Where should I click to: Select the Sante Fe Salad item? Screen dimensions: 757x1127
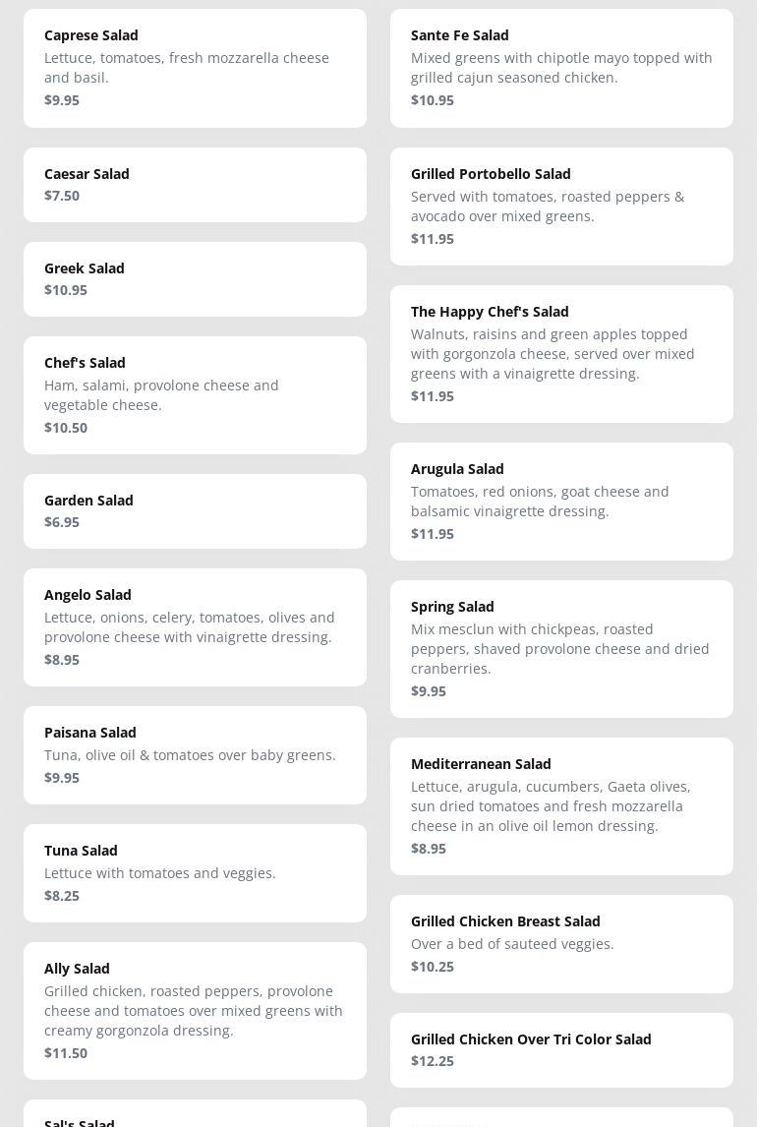pyautogui.click(x=561, y=68)
